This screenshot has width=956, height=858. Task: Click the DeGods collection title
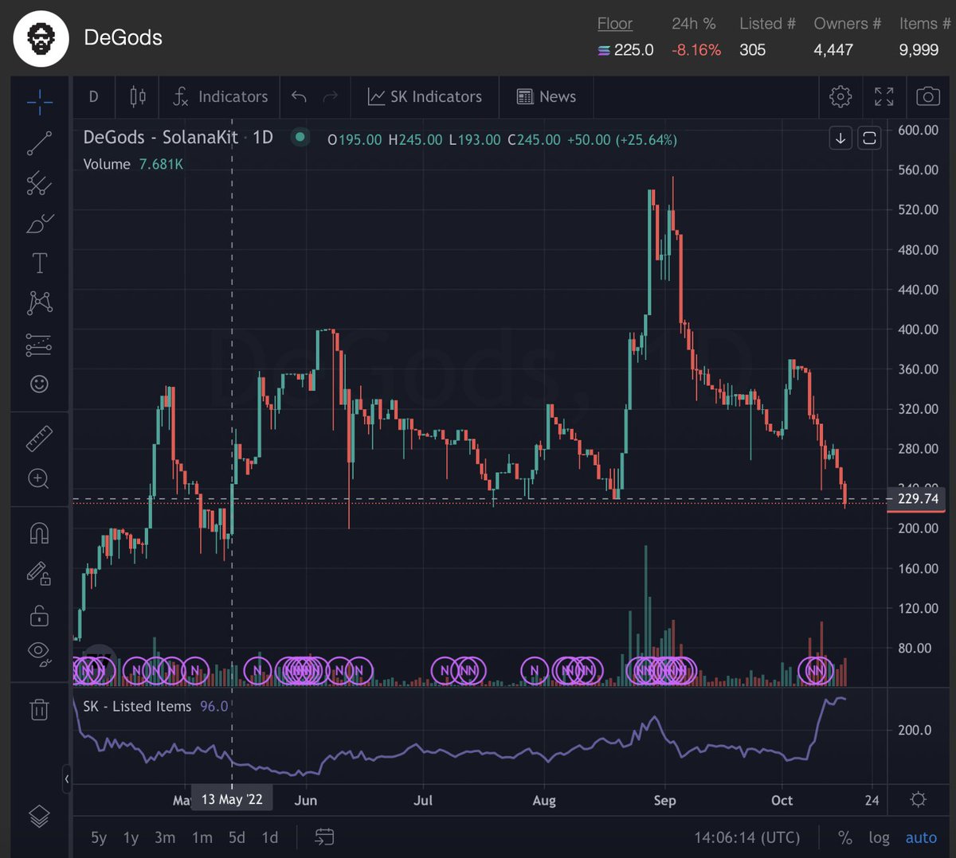pyautogui.click(x=123, y=37)
